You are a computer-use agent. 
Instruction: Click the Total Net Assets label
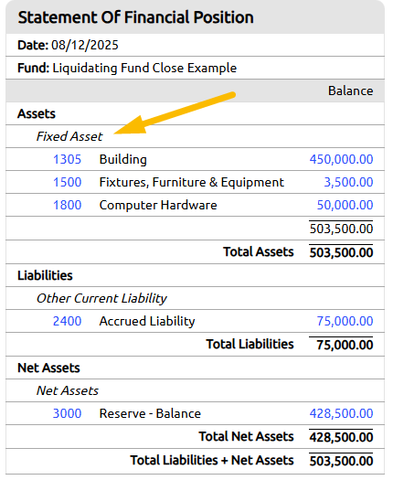246,436
